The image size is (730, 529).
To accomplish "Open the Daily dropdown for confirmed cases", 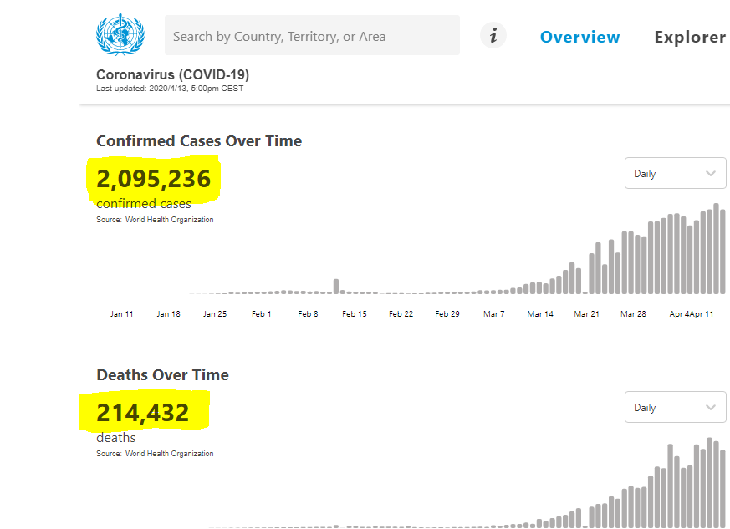I will [x=675, y=173].
